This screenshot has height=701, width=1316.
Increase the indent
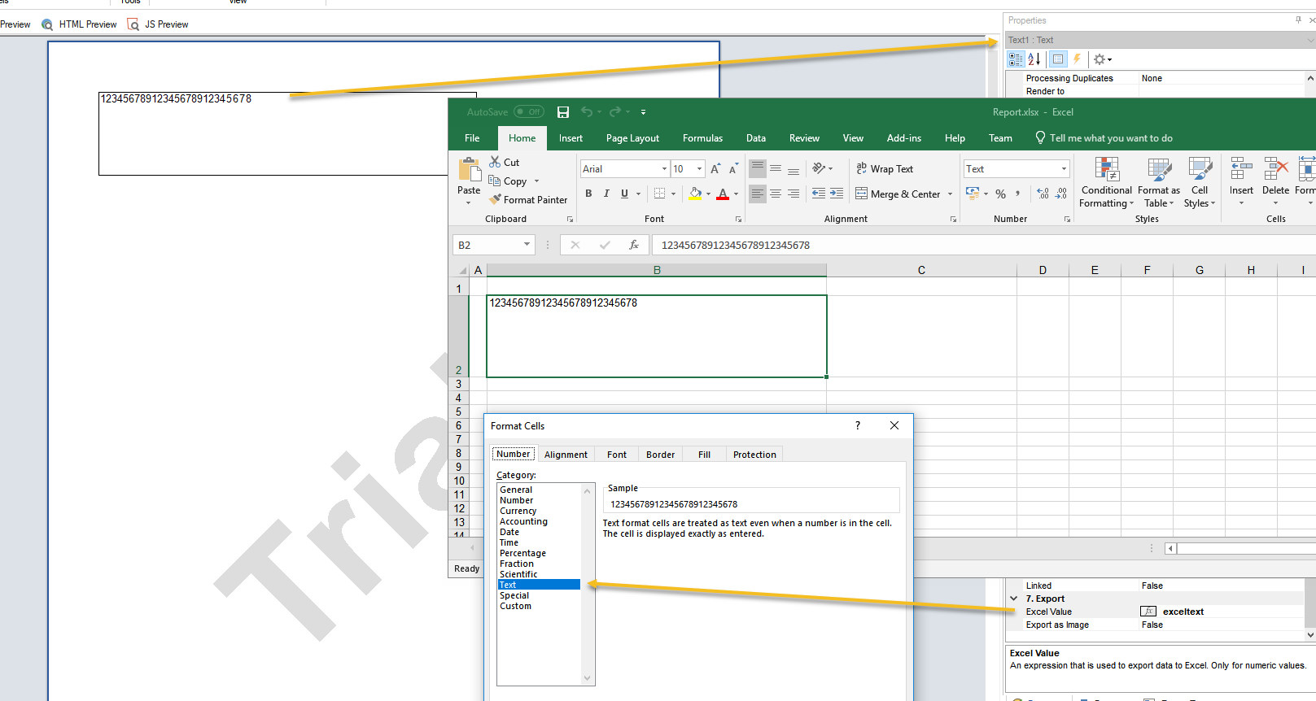click(837, 194)
